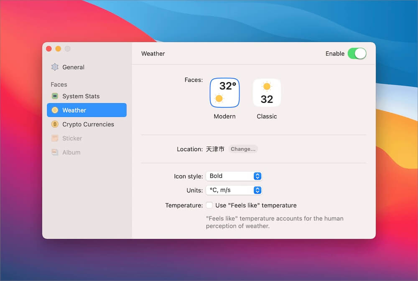Close the window with red button

tap(49, 49)
